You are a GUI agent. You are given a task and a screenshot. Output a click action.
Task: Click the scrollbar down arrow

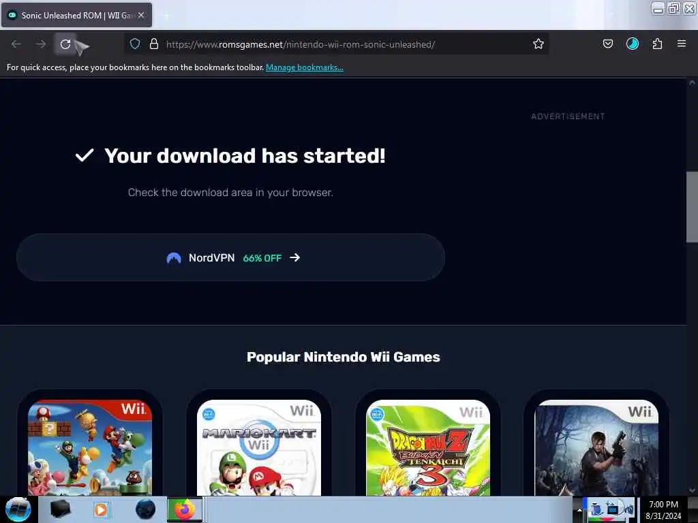692,490
